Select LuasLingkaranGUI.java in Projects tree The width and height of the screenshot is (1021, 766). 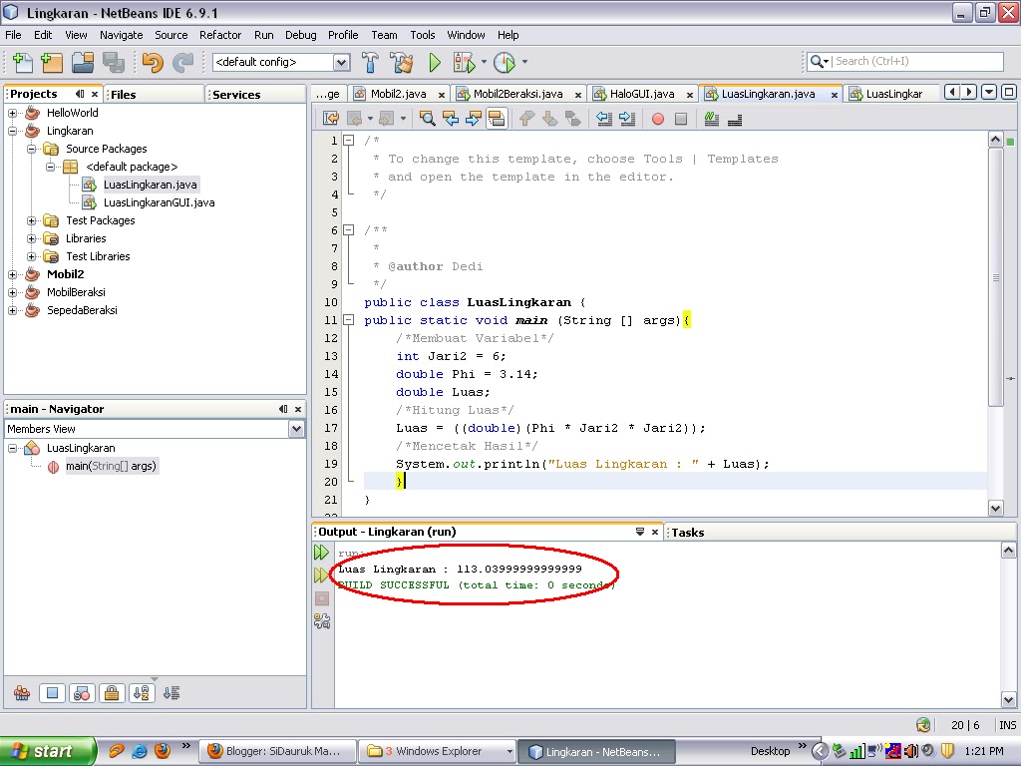click(159, 202)
